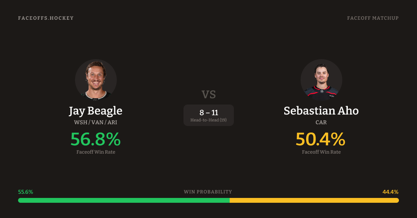417x218 pixels.
Task: Click Beagle's 56.8% faceoff win rate
Action: coord(96,139)
